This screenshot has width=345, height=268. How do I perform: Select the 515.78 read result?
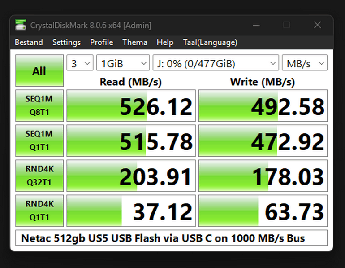(x=131, y=141)
